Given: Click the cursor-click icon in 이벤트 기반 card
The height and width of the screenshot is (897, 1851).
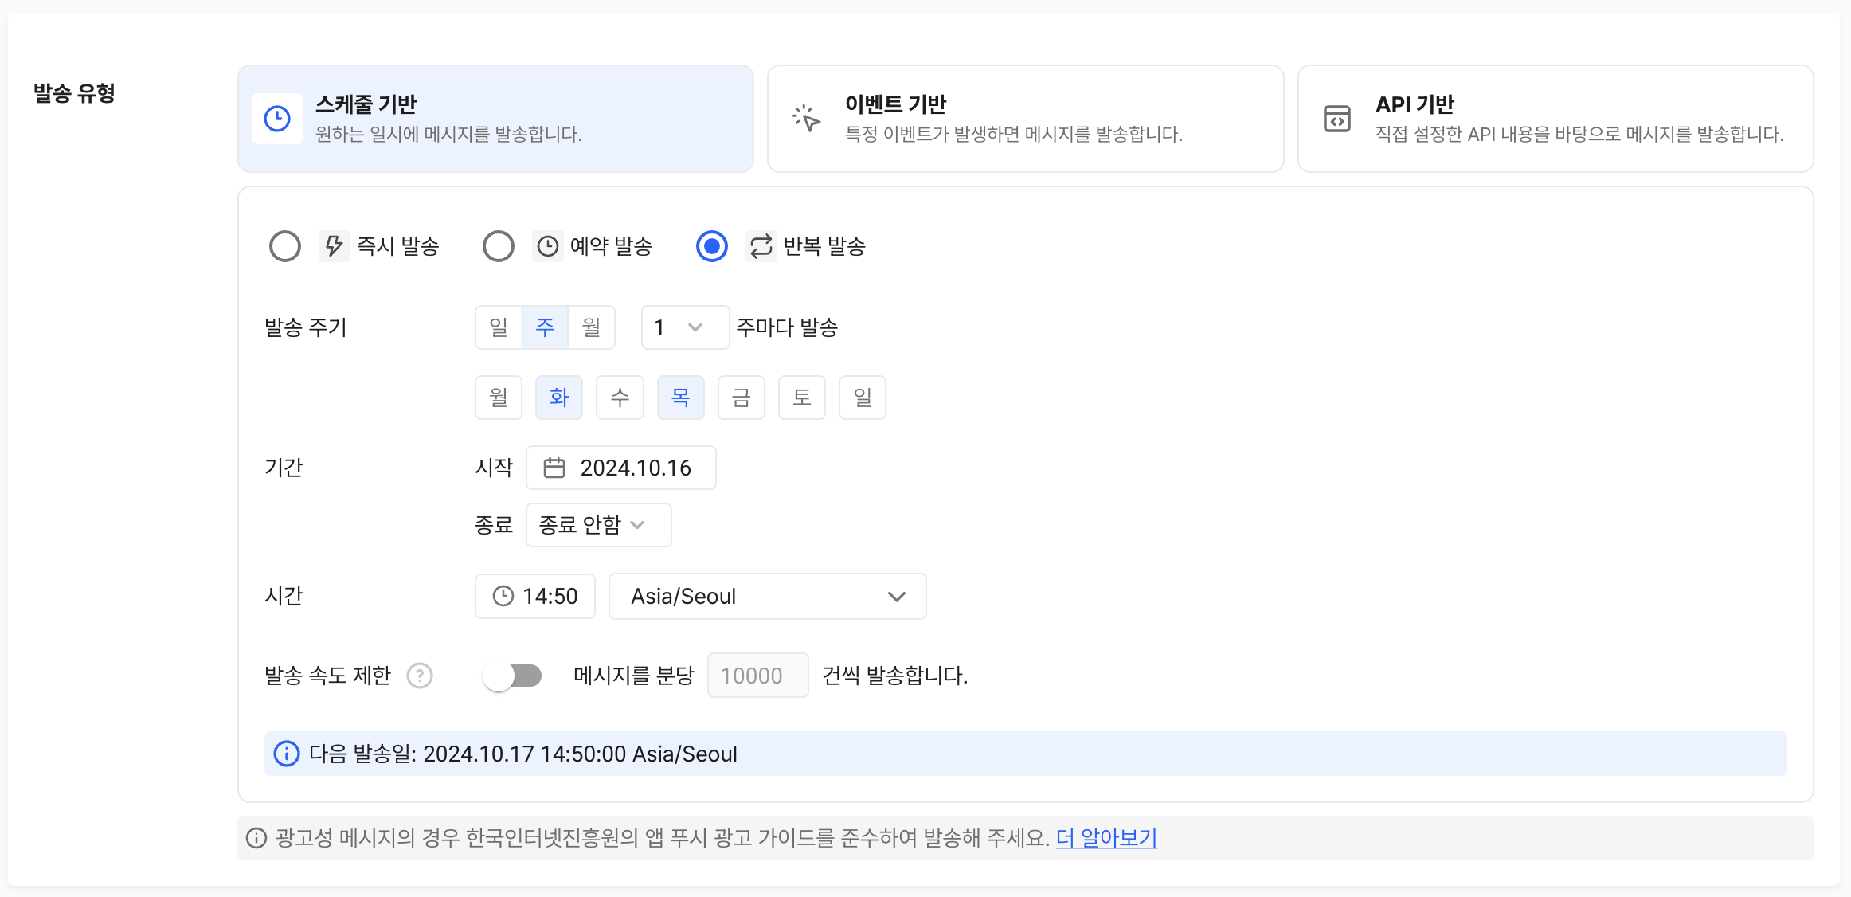Looking at the screenshot, I should [806, 119].
